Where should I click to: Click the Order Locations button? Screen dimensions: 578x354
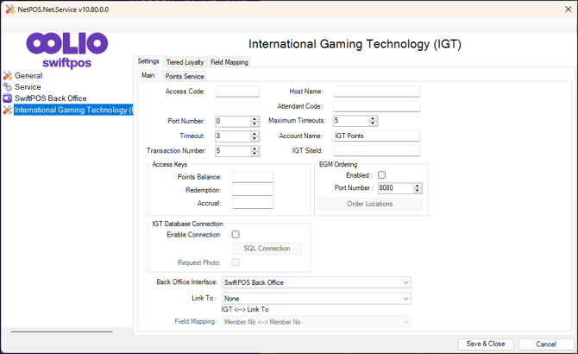coord(370,204)
